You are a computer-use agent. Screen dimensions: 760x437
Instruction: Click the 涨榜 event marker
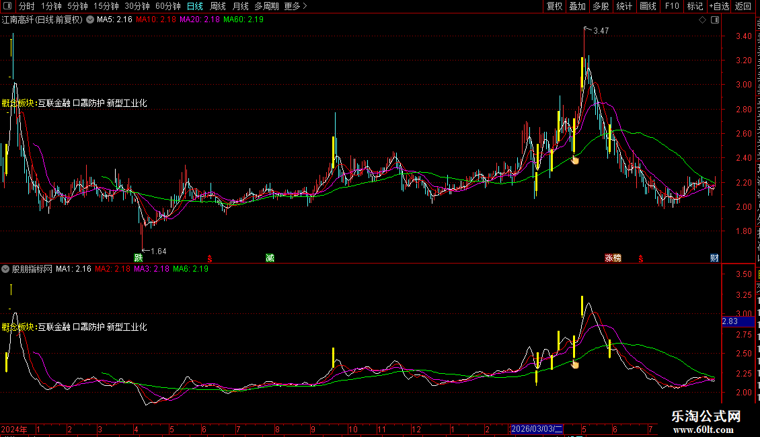(613, 257)
